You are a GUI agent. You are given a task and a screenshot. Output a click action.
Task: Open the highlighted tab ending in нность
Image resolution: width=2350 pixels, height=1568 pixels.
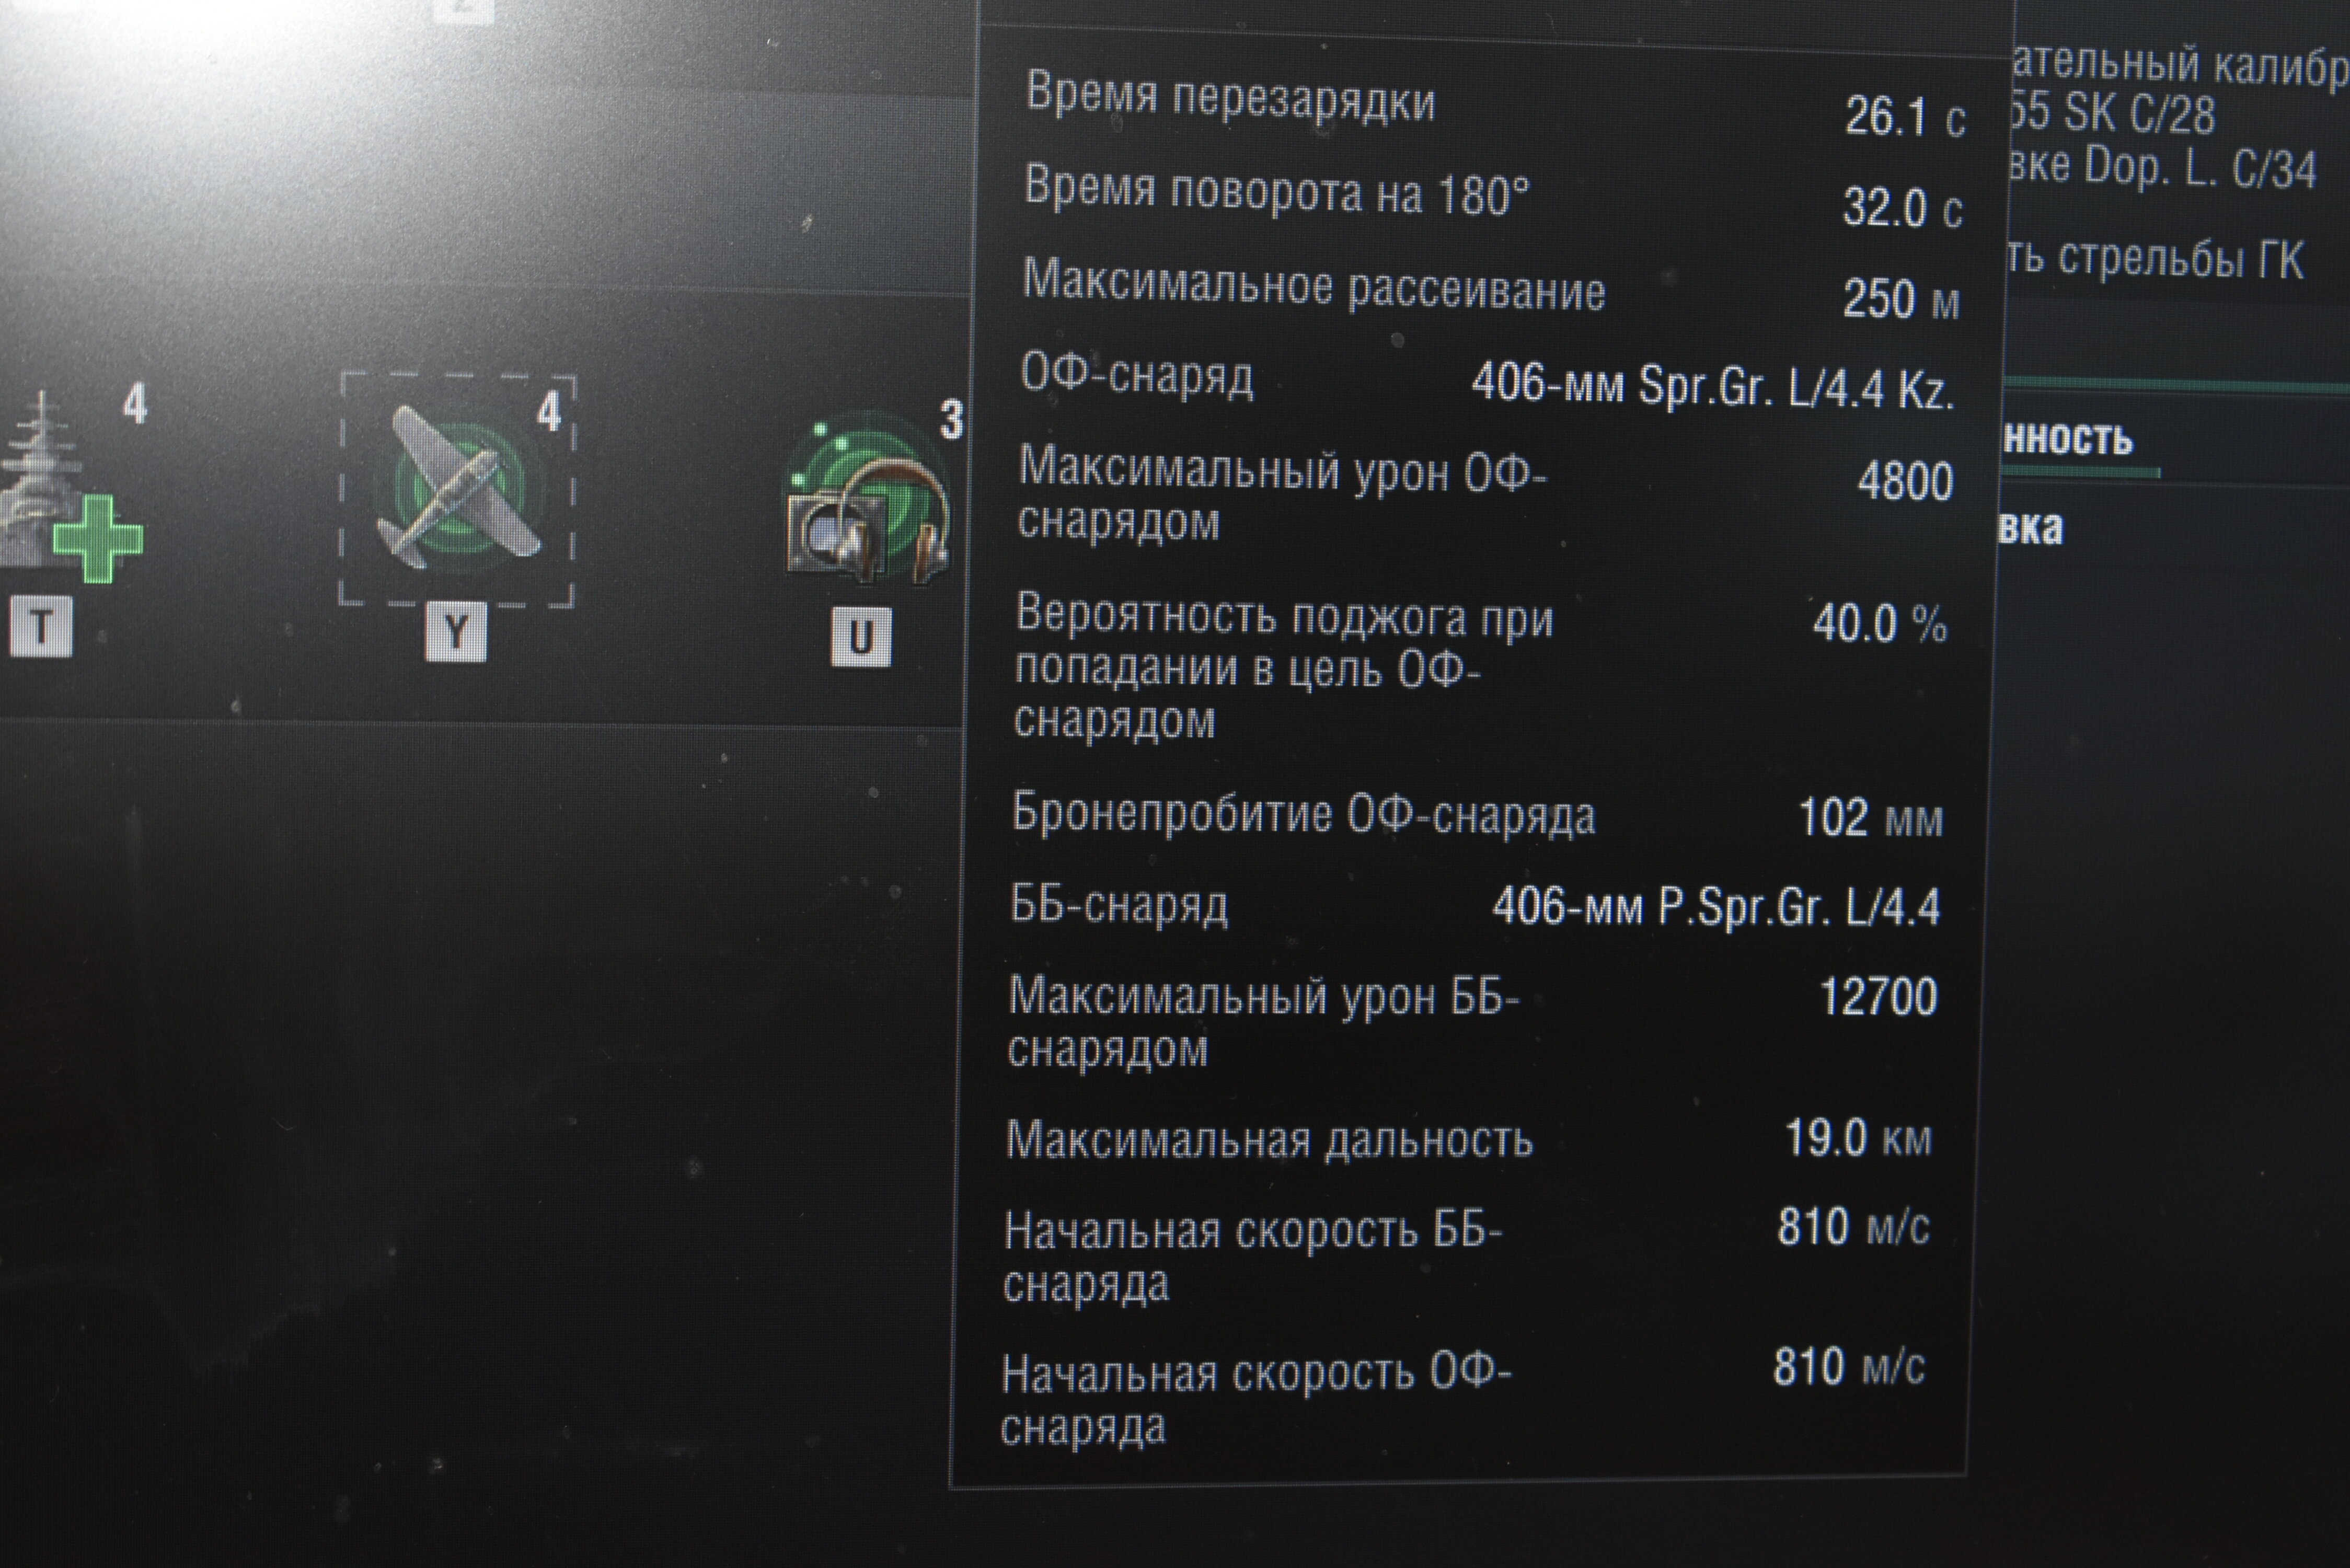[2070, 440]
